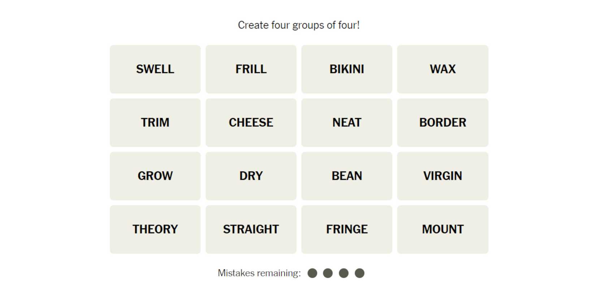Image resolution: width=596 pixels, height=298 pixels.
Task: Choose the MOUNT tile
Action: coord(442,229)
